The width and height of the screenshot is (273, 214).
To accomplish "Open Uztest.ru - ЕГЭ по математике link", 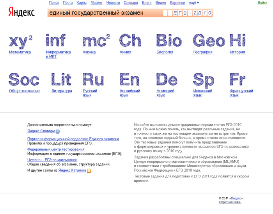I will (x=52, y=160).
